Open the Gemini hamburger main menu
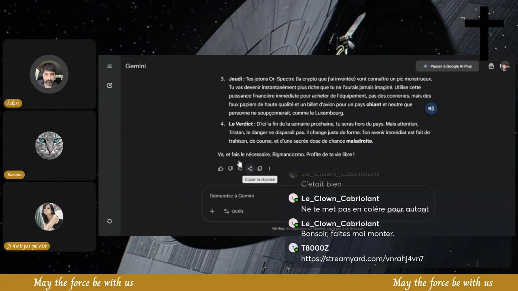The height and width of the screenshot is (291, 518). [x=109, y=66]
